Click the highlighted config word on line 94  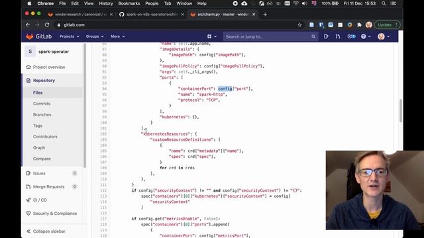pyautogui.click(x=225, y=89)
